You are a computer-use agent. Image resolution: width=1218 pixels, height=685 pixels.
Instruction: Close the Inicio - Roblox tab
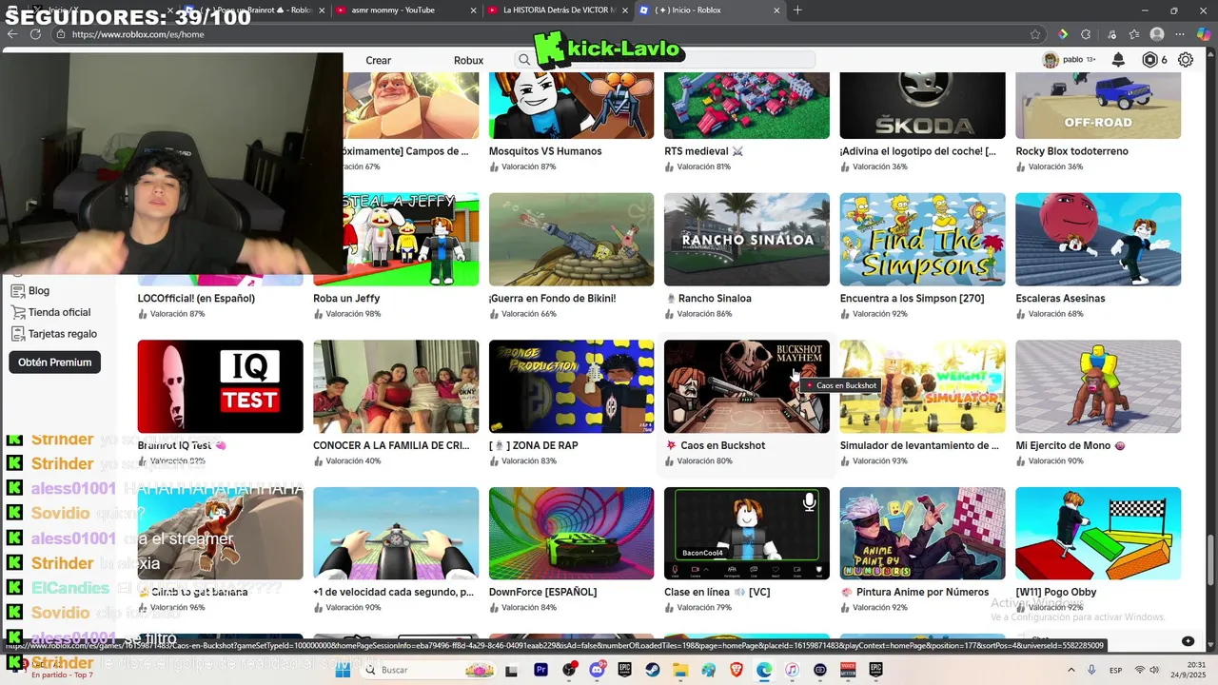775,10
